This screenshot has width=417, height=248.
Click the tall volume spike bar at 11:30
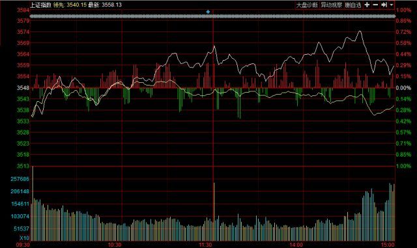[214, 211]
